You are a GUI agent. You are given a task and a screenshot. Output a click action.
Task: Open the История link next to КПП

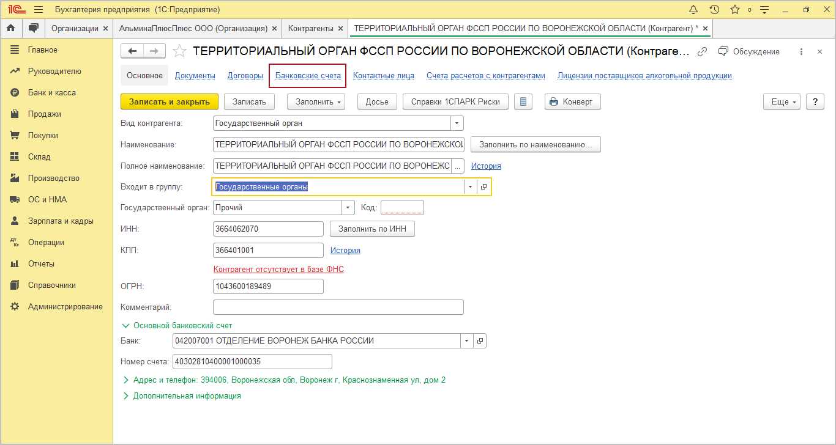pos(345,250)
